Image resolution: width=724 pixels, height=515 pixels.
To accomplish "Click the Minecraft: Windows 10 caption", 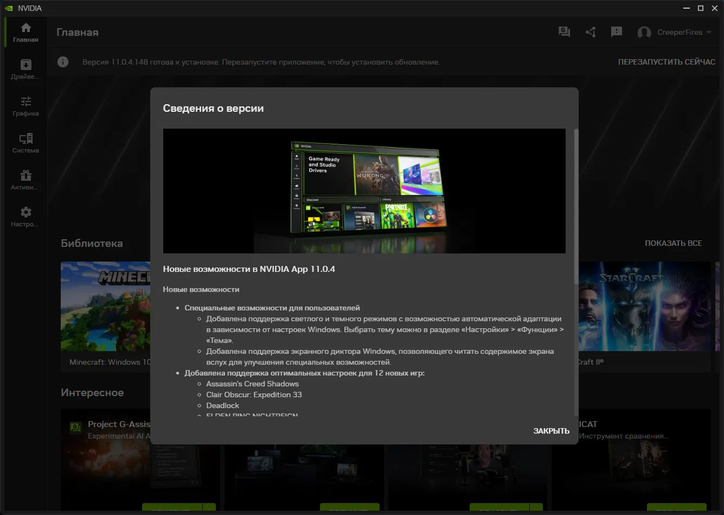I will (110, 362).
